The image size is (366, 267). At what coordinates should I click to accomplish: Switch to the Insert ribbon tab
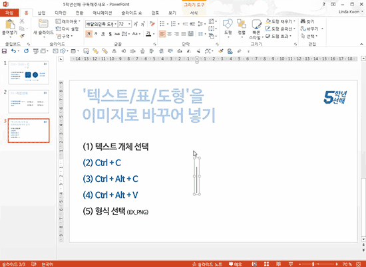(x=41, y=13)
